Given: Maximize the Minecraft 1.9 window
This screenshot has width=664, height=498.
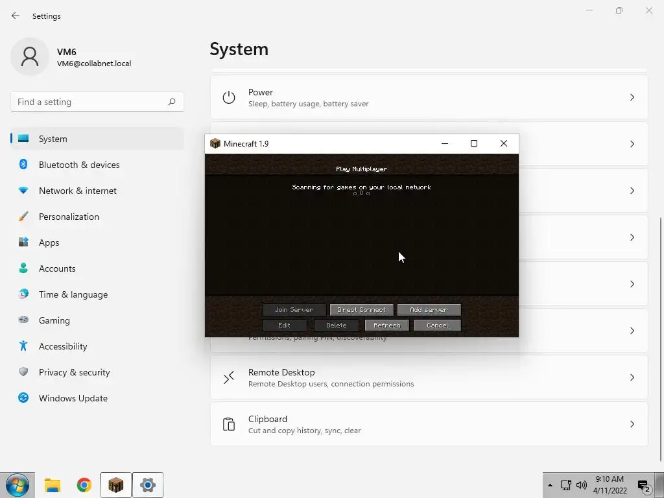Looking at the screenshot, I should (474, 143).
